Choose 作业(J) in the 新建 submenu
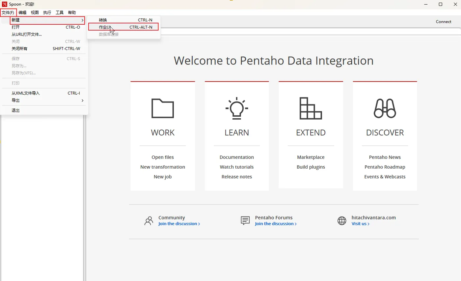461x281 pixels. tap(124, 27)
